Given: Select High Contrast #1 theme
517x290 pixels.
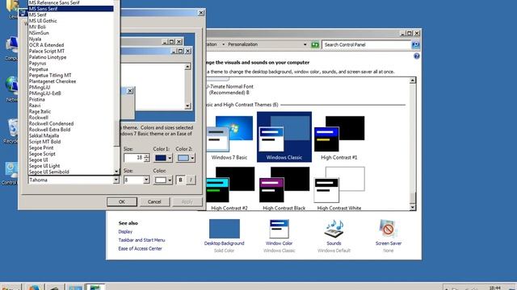Looking at the screenshot, I should [339, 138].
